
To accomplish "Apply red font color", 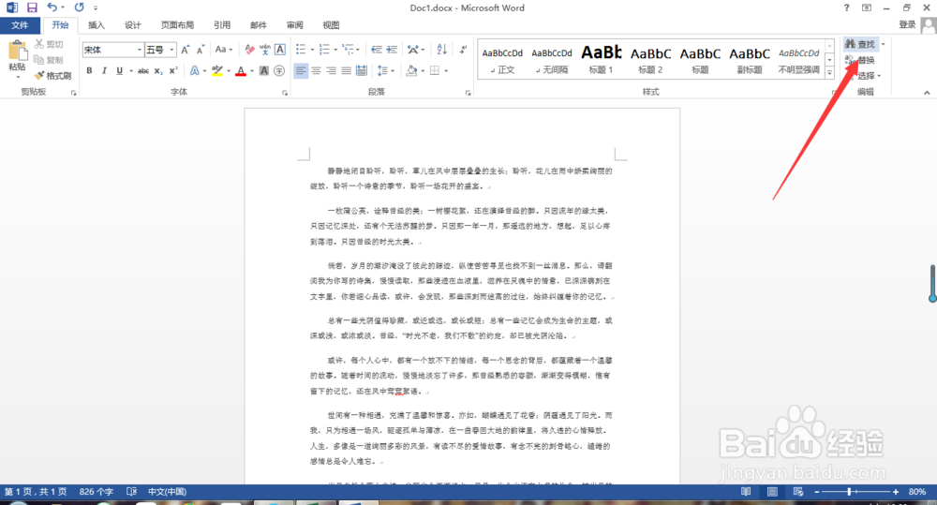I will (x=241, y=70).
